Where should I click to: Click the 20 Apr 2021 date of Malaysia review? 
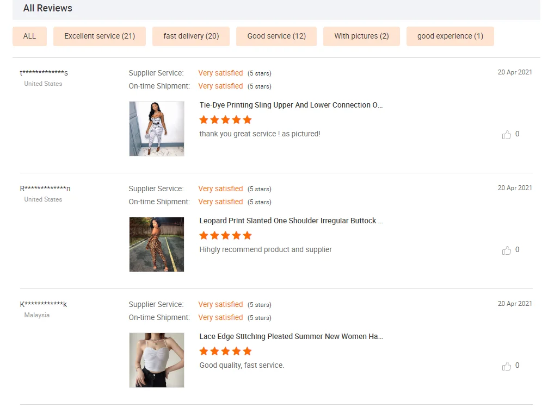pos(515,303)
